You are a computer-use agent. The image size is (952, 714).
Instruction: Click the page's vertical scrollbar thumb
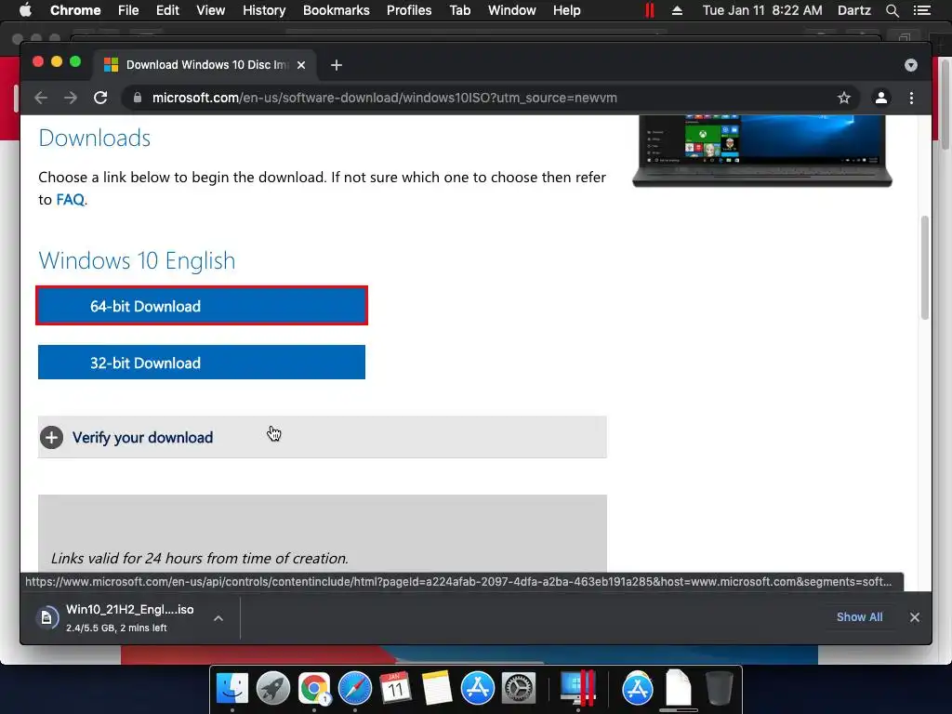(925, 267)
